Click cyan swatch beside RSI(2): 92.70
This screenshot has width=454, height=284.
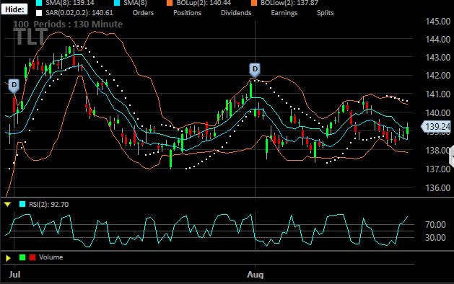tap(22, 204)
